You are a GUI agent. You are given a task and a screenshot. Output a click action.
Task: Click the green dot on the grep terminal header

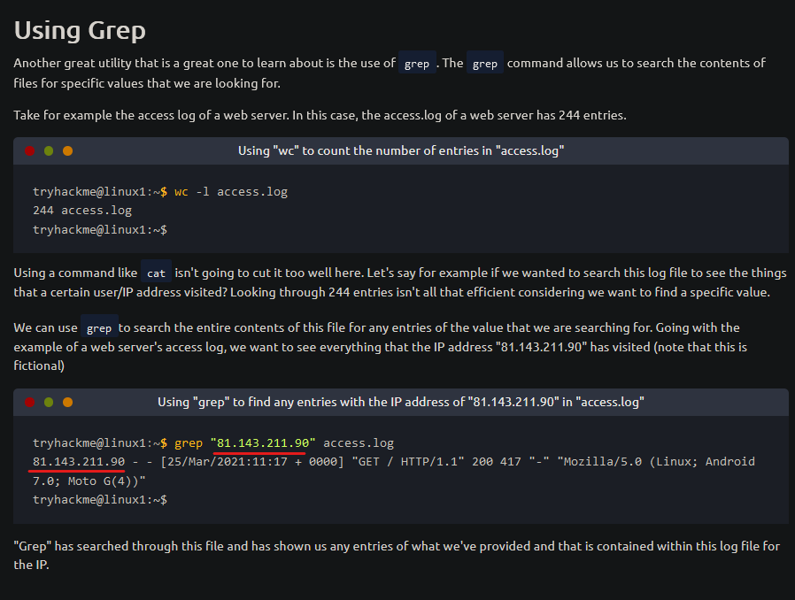(49, 403)
